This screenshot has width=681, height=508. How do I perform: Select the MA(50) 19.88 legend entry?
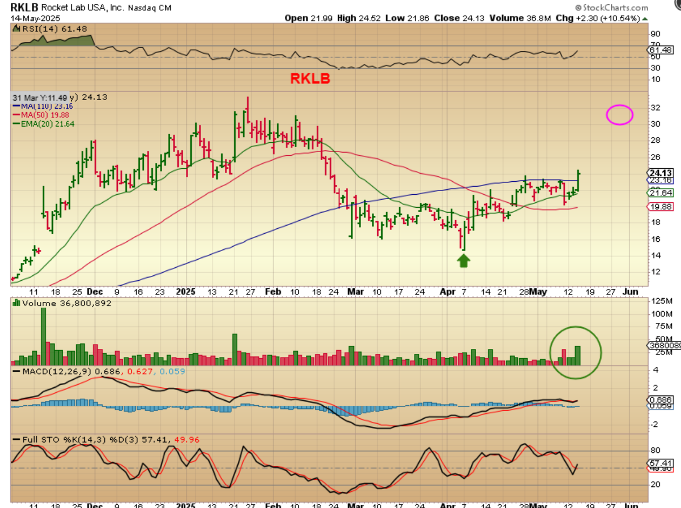click(42, 115)
